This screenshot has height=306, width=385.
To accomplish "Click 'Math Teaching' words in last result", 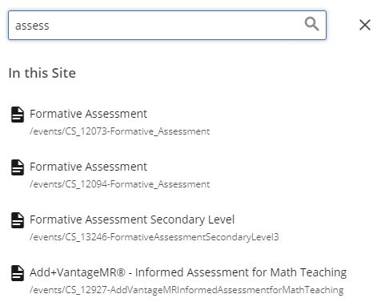I will pos(308,272).
